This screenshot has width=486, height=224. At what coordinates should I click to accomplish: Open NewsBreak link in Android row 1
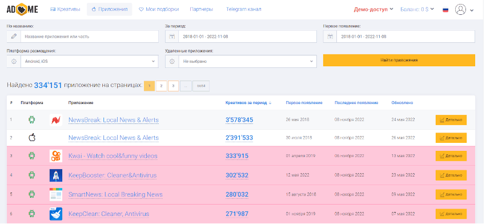(114, 120)
